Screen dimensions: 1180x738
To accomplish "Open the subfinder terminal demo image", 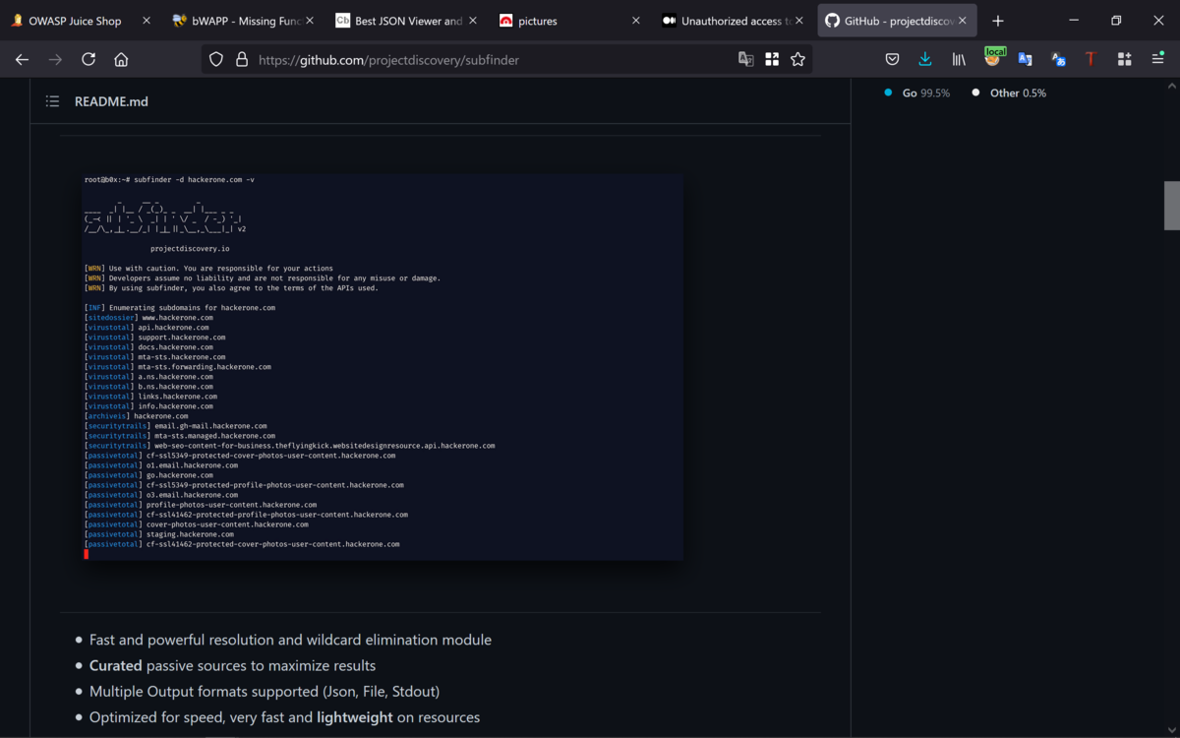I will point(383,367).
